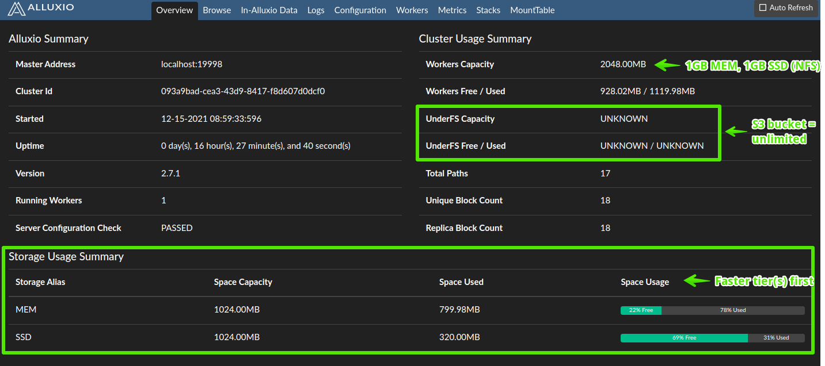Click the Unique Block Count label
This screenshot has height=366, width=825.
click(x=464, y=201)
